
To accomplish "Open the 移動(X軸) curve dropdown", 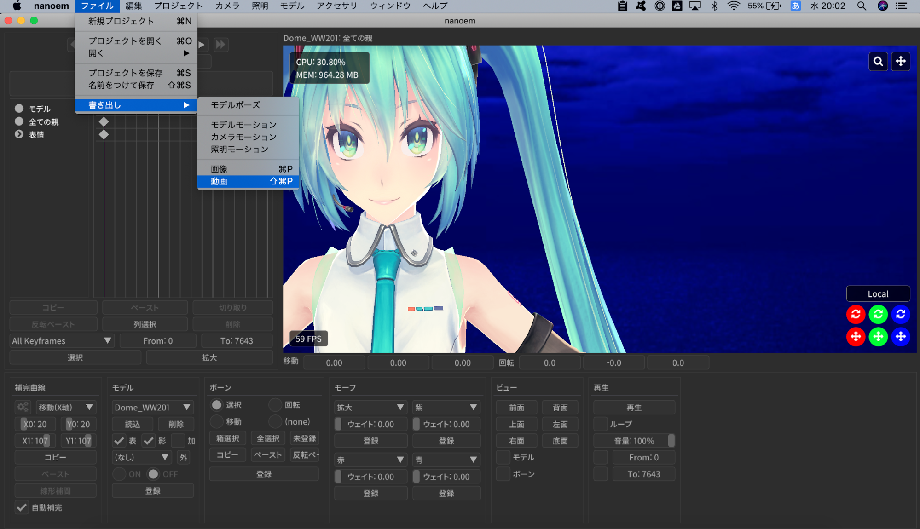I will point(66,407).
